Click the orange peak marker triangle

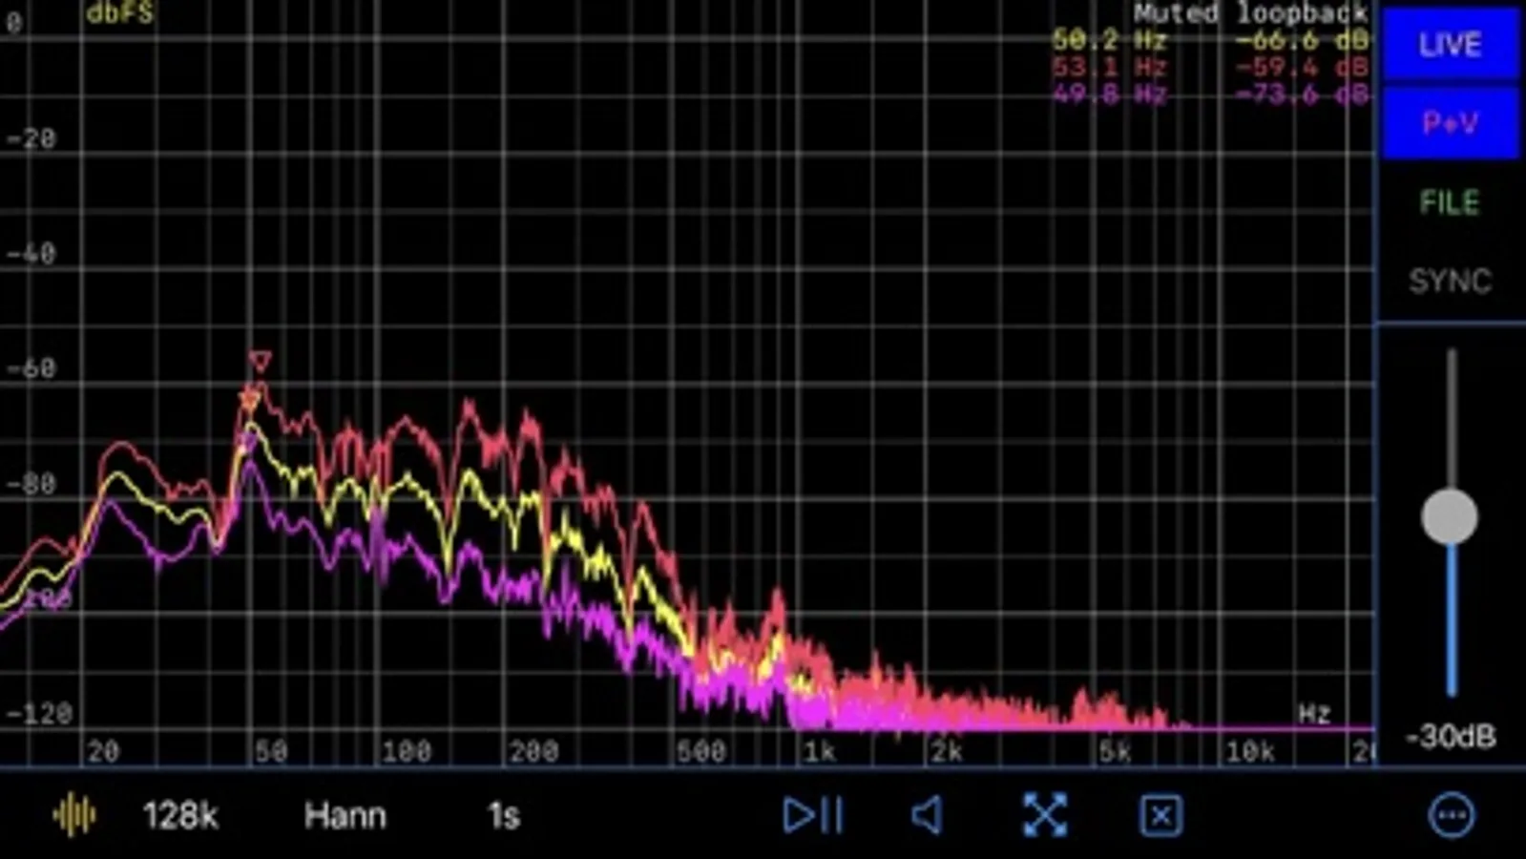click(250, 402)
